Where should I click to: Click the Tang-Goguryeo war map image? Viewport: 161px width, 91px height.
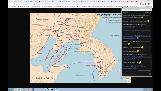(76, 48)
